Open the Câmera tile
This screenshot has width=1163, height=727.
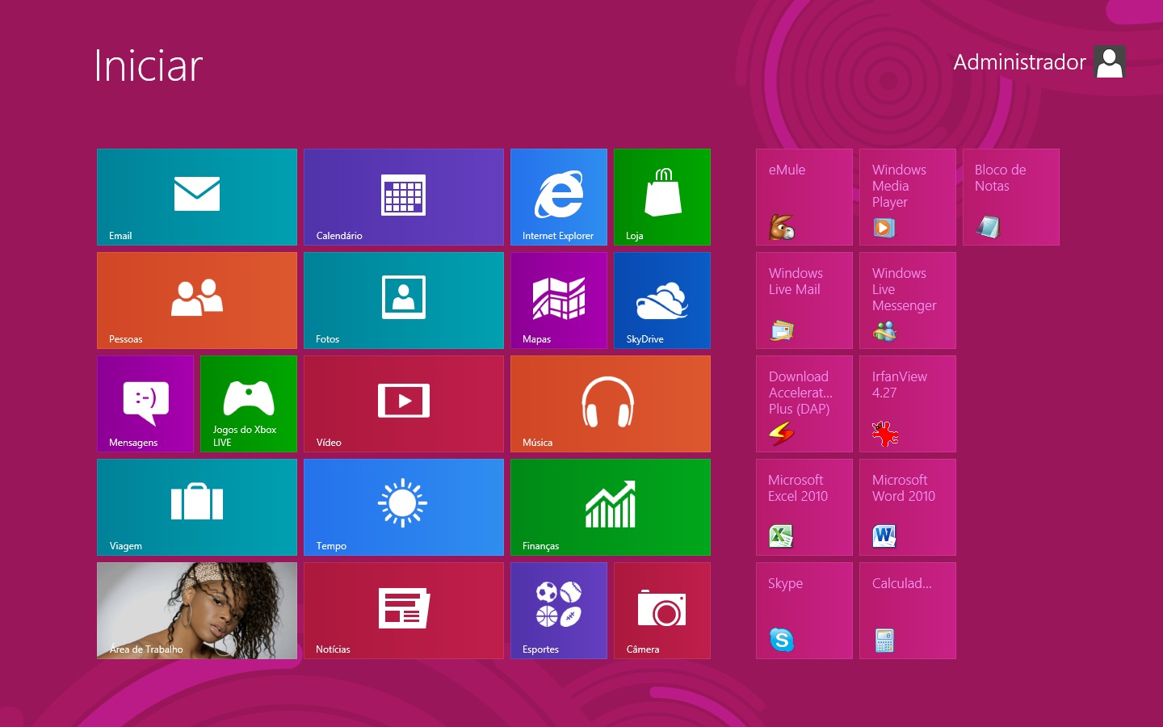661,610
